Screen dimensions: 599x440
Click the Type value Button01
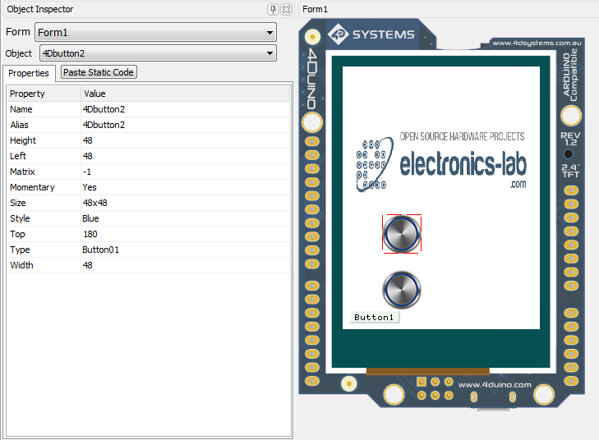tap(101, 250)
